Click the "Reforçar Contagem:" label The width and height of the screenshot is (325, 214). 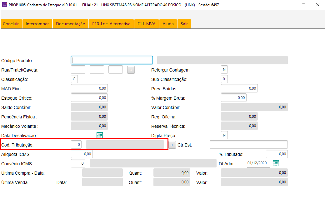171,70
